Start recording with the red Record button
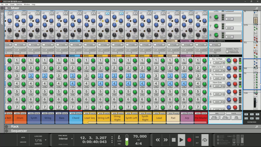 (189, 140)
